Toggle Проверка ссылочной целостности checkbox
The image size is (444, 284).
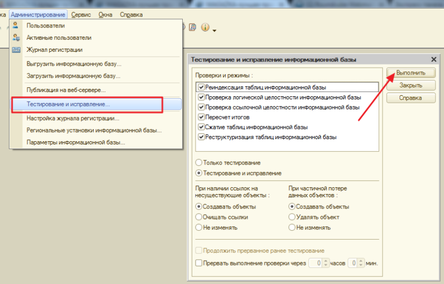[x=201, y=107]
